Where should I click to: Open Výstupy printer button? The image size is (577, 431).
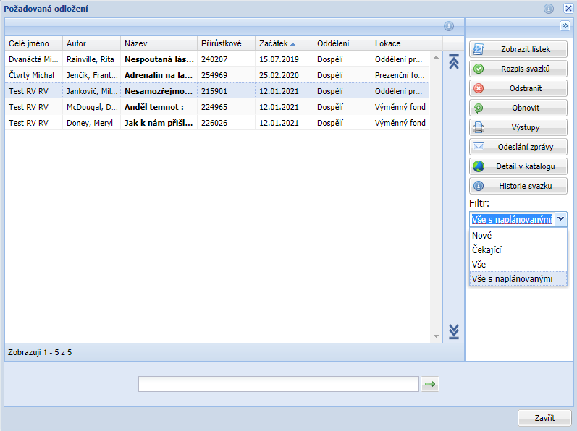click(518, 127)
